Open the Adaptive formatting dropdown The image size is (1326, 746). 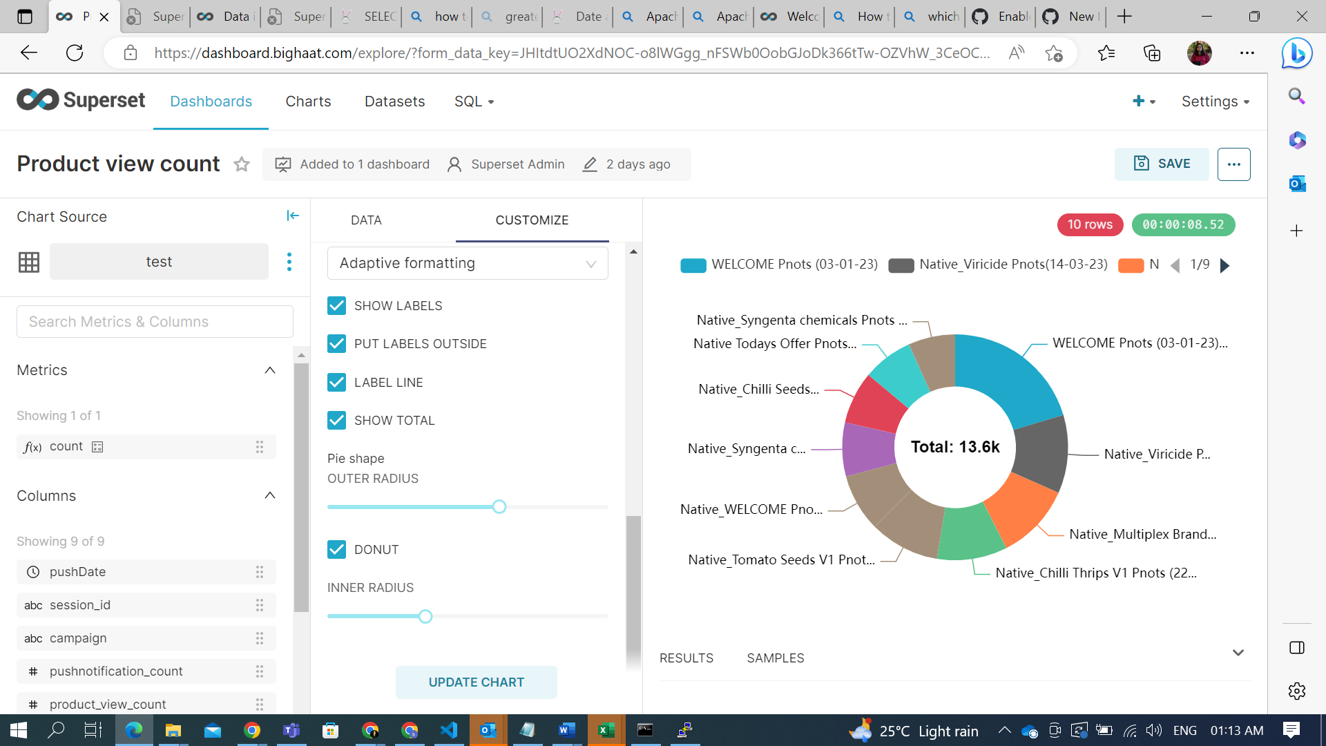point(468,263)
